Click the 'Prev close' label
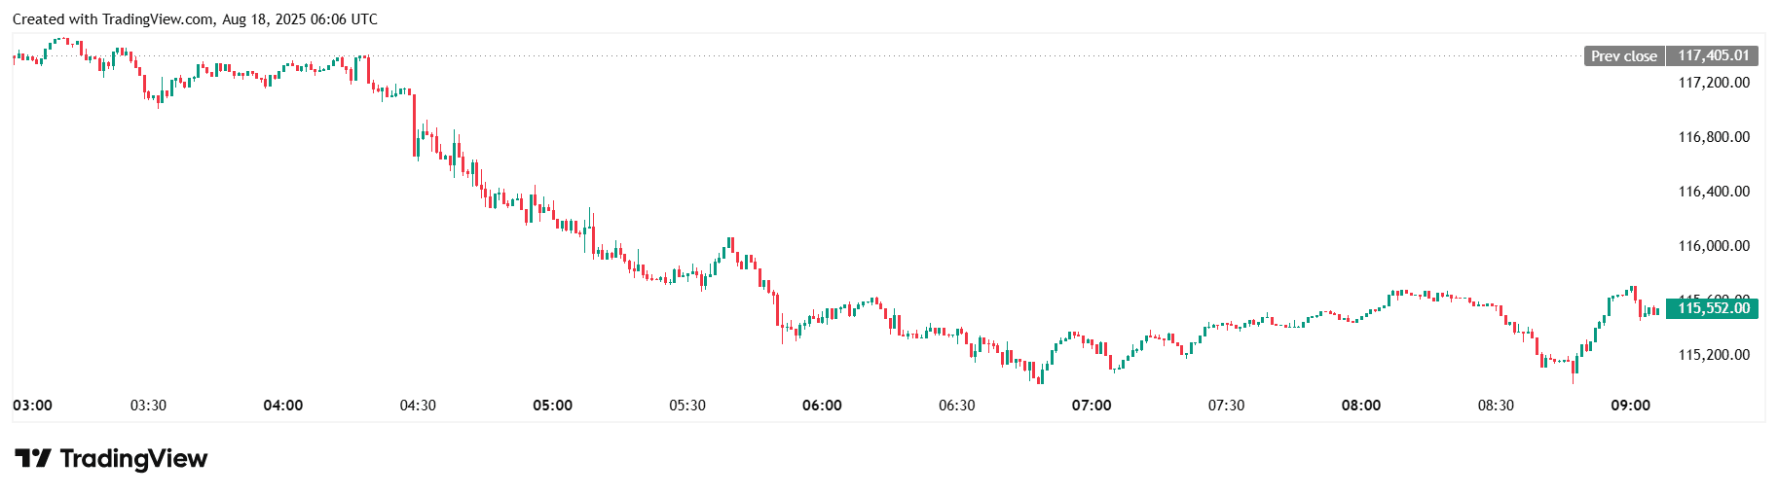The image size is (1778, 495). pyautogui.click(x=1623, y=56)
